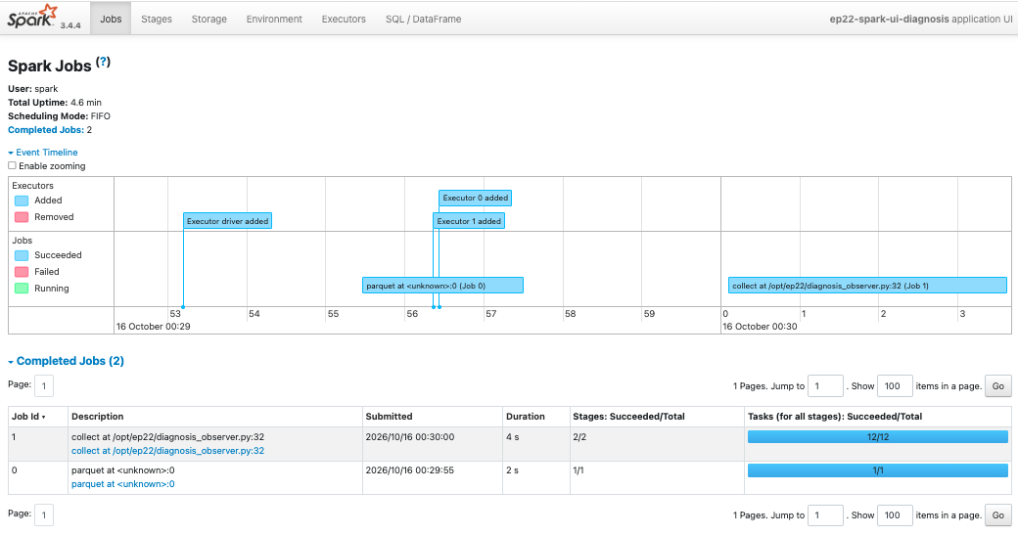Click the 1/1 tasks progress bar
The height and width of the screenshot is (536, 1018).
pyautogui.click(x=878, y=470)
